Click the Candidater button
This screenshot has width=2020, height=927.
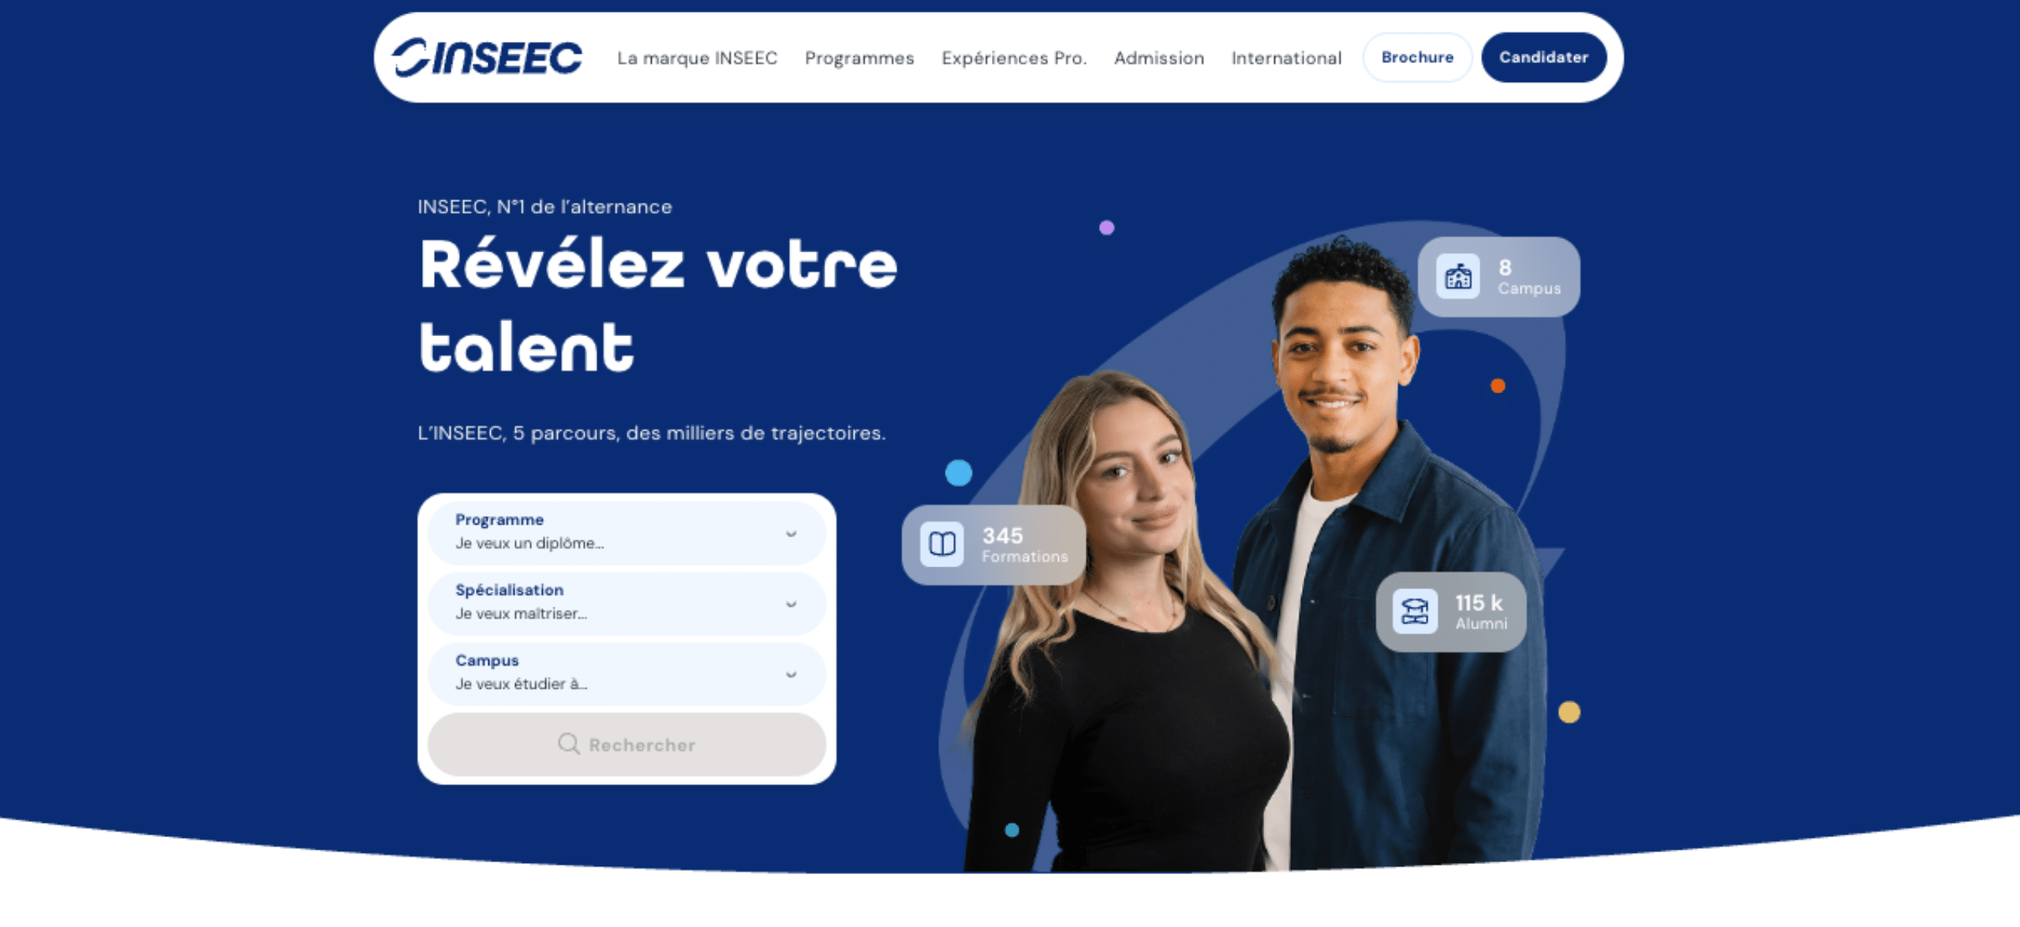coord(1543,58)
